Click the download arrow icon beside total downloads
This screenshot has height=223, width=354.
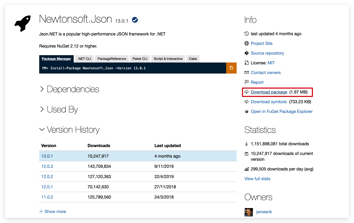[x=247, y=144]
